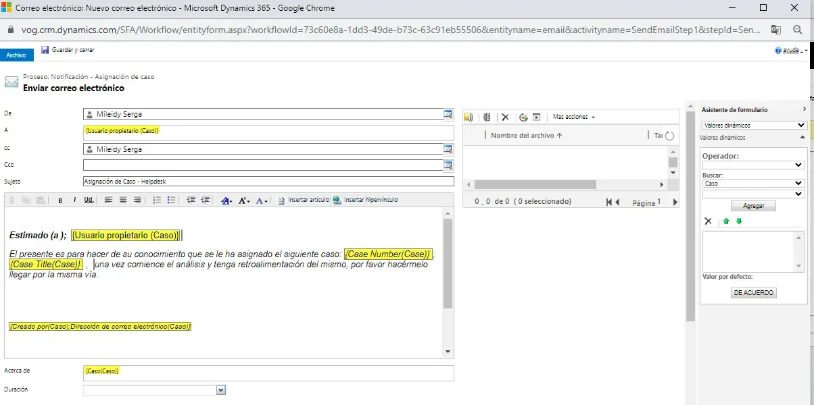814x405 pixels.
Task: Delete attachment with the X icon
Action: coord(504,117)
